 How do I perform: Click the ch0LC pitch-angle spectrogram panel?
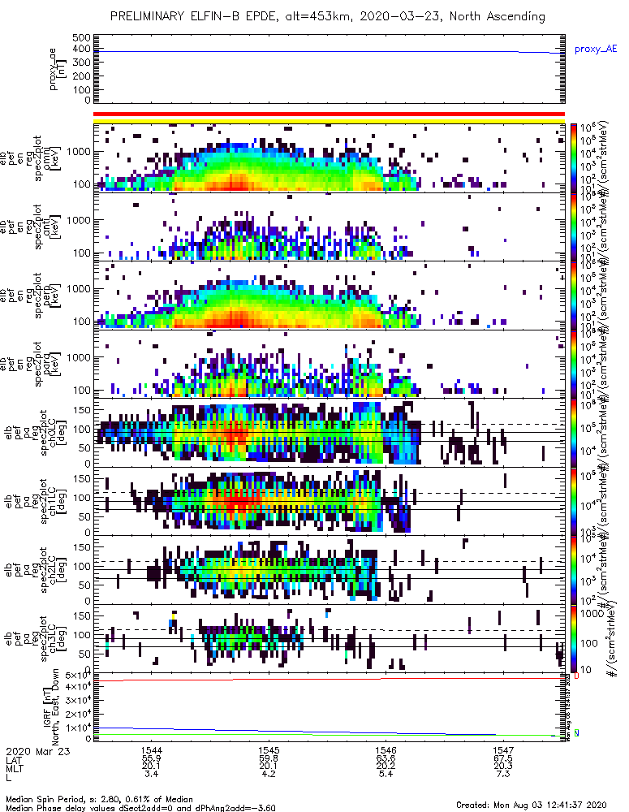(x=329, y=433)
